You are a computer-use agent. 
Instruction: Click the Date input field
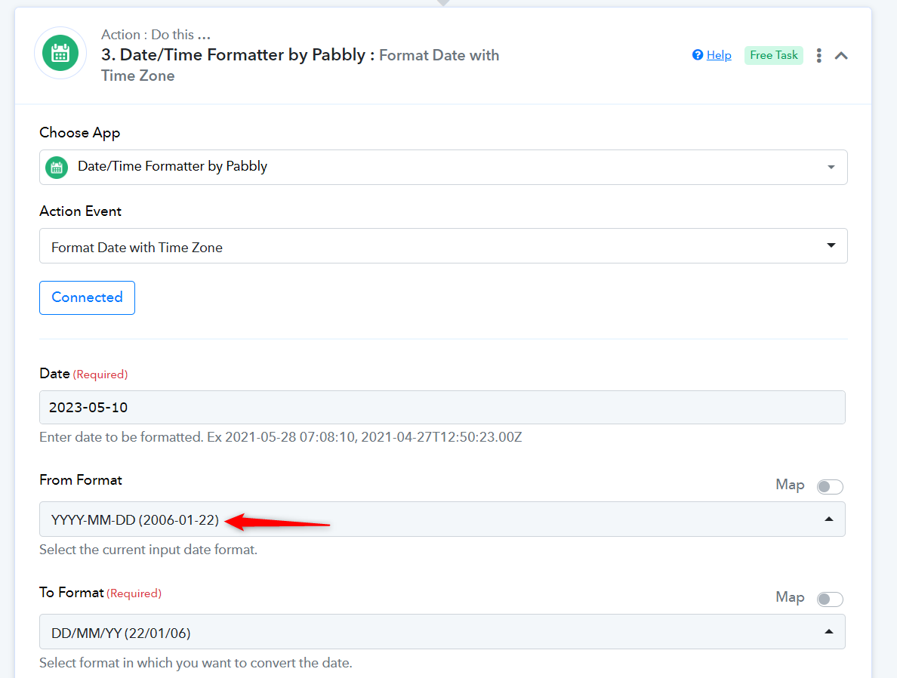[442, 408]
